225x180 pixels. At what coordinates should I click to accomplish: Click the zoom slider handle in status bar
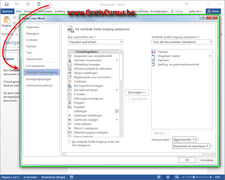(194, 177)
